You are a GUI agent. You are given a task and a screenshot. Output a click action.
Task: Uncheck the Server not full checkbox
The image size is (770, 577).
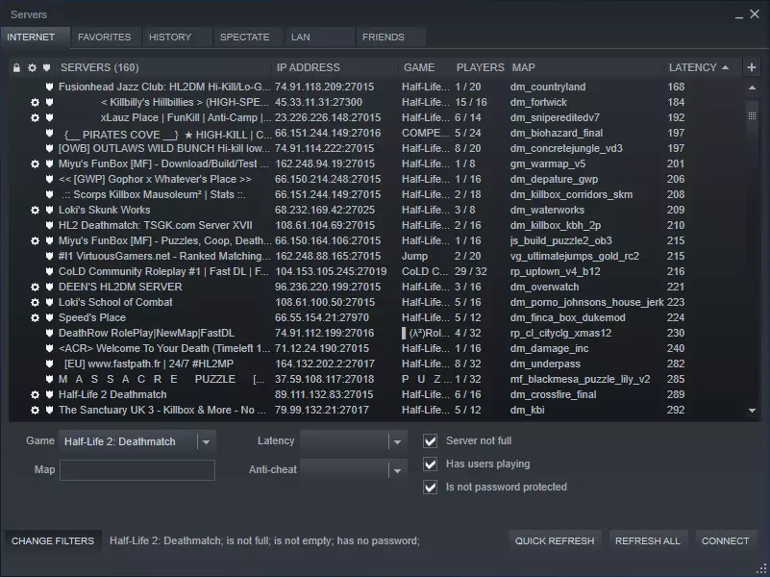[430, 441]
